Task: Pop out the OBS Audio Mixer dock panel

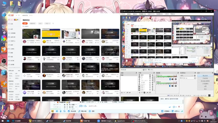Action: (178, 73)
